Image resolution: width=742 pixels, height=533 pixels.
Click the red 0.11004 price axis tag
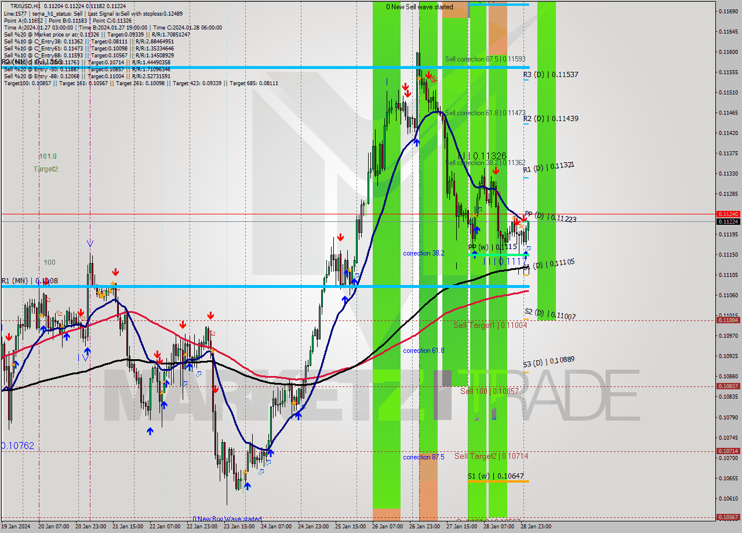728,320
